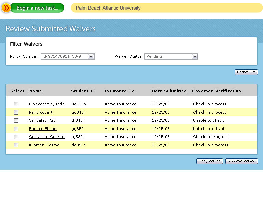Open Costanza, George waiver link
Screen dimensions: 263x222
pyautogui.click(x=47, y=137)
